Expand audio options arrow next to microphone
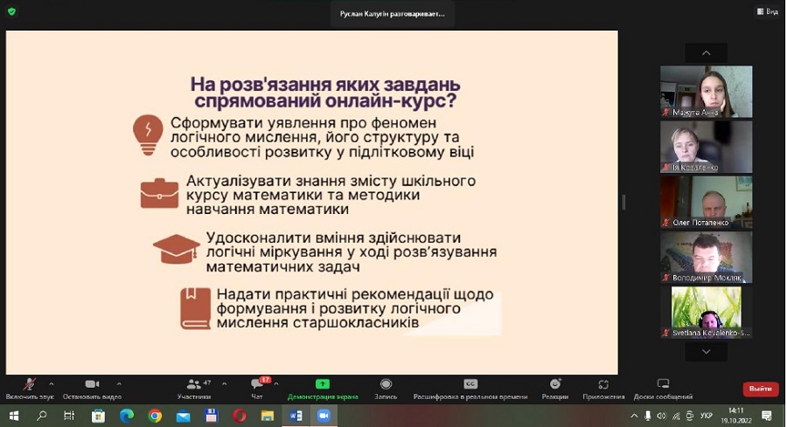This screenshot has width=787, height=427. (x=52, y=383)
